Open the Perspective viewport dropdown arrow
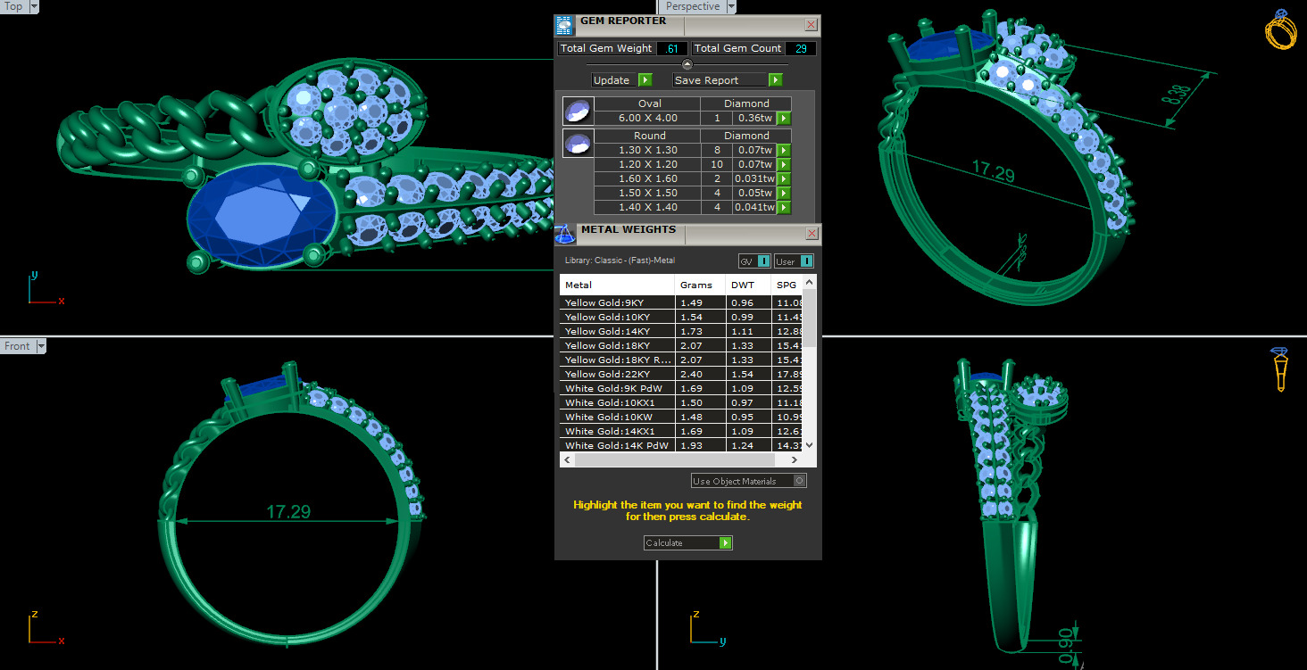 pos(731,6)
